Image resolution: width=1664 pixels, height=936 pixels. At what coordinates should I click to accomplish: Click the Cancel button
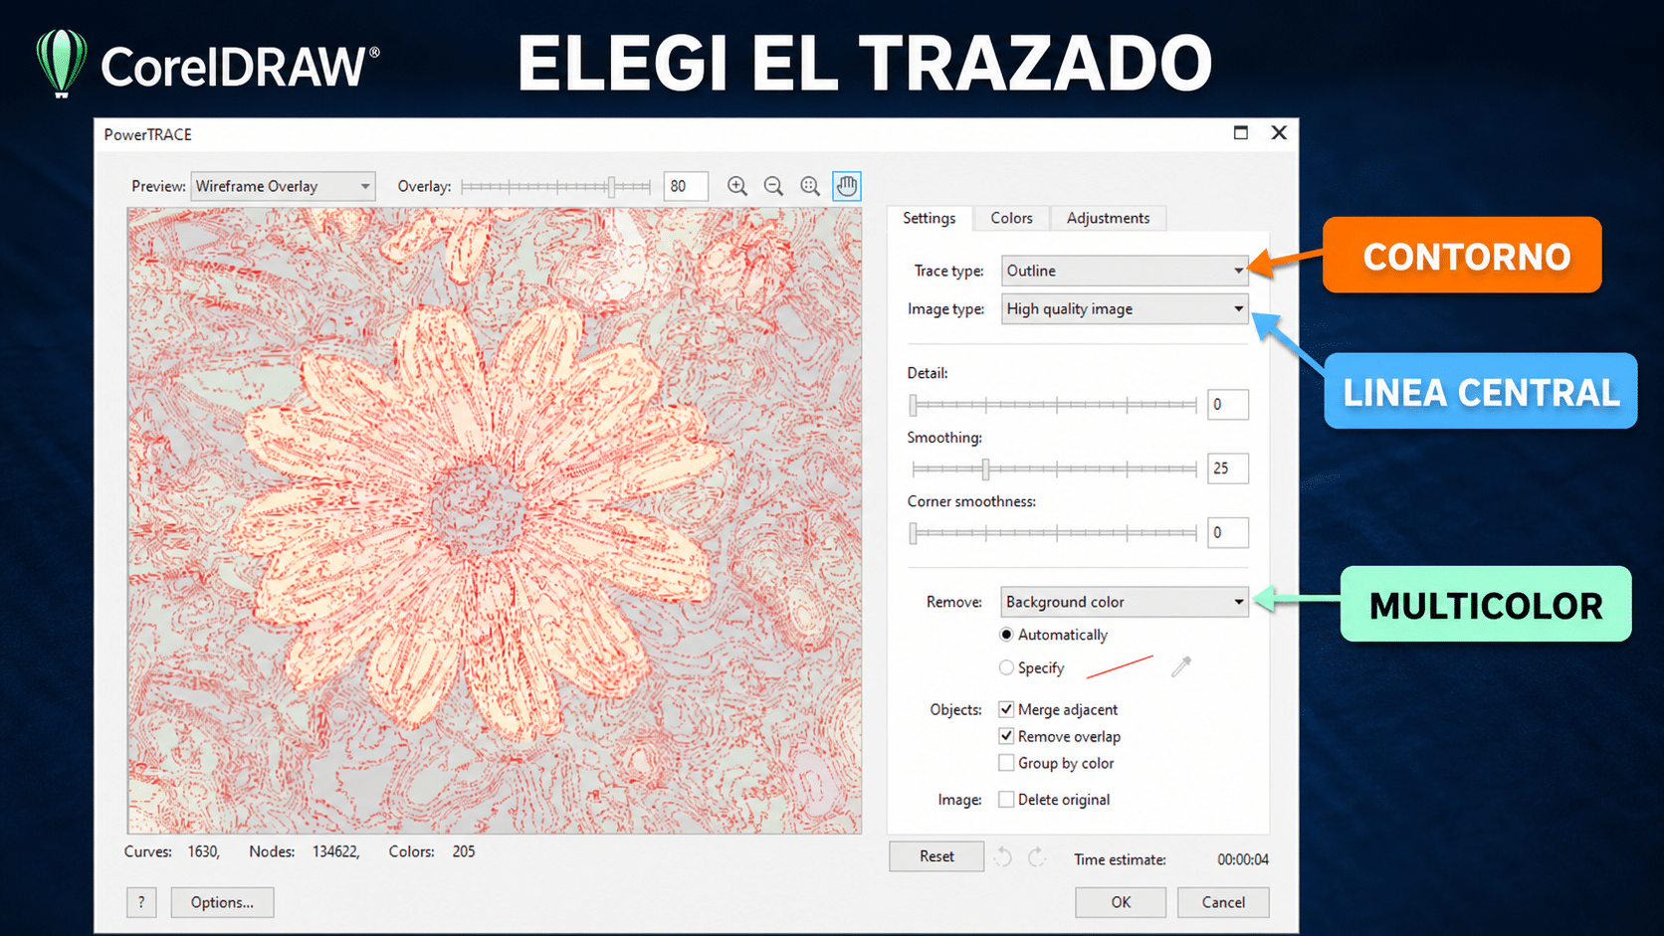tap(1223, 902)
